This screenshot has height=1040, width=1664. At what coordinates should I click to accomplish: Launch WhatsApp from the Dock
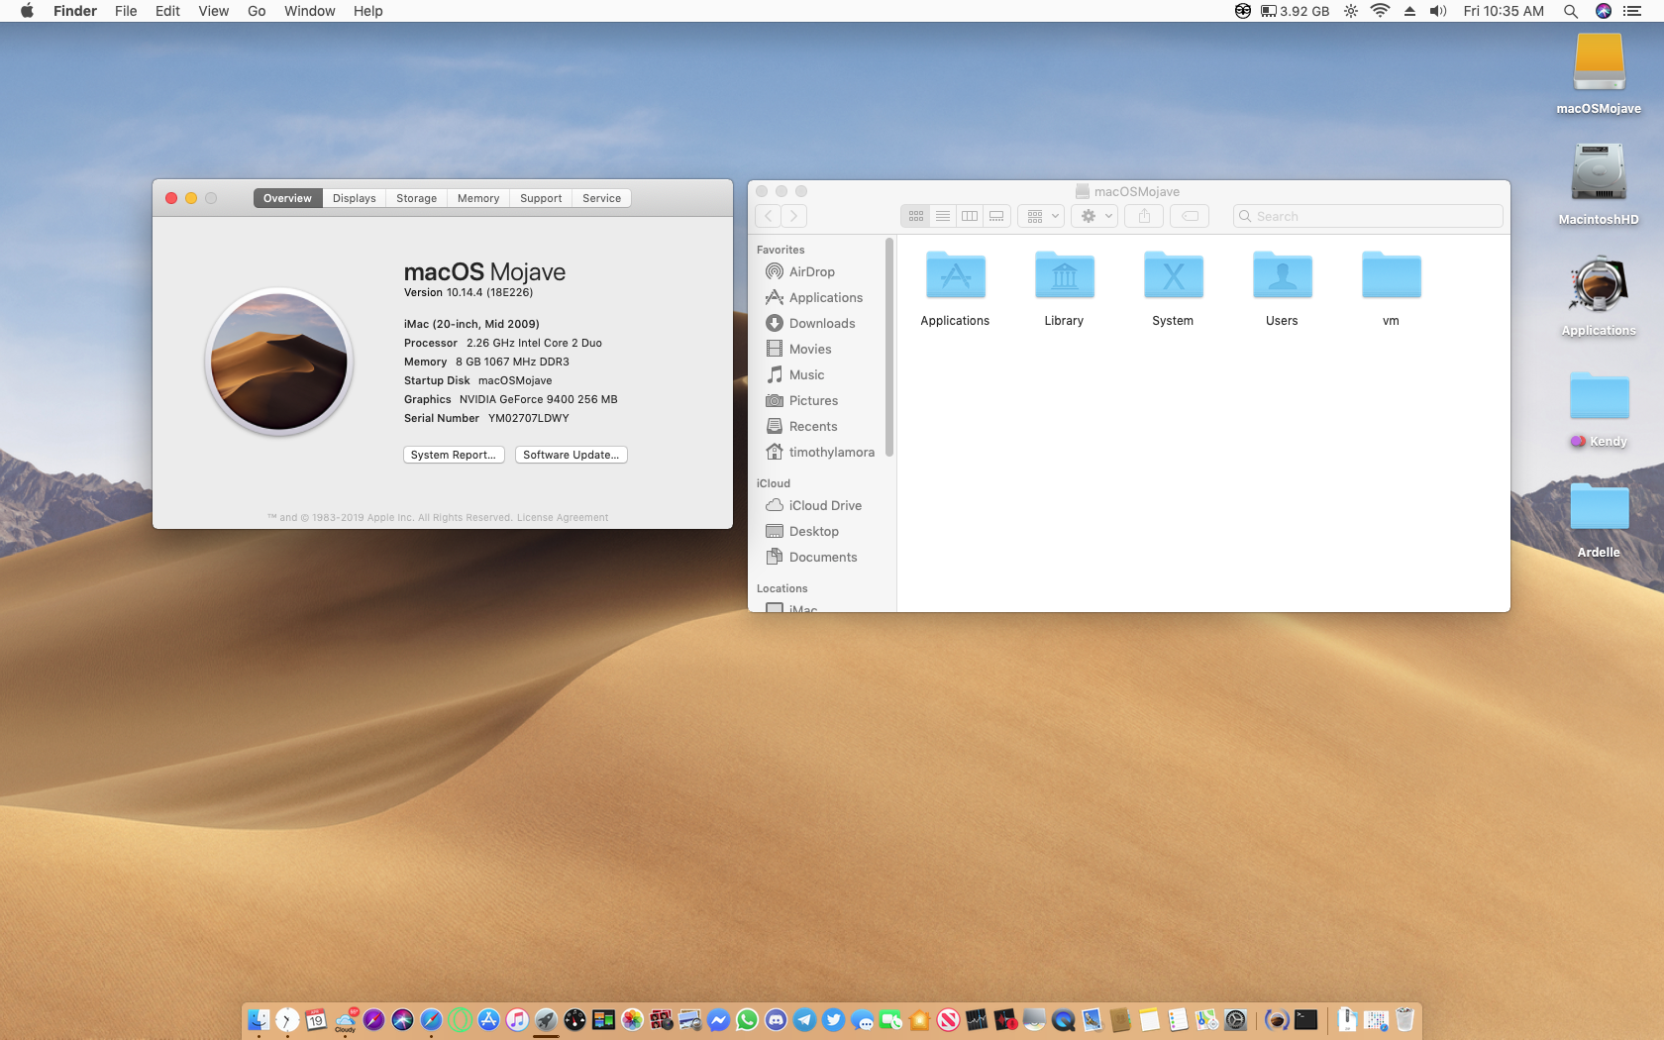(x=747, y=1019)
